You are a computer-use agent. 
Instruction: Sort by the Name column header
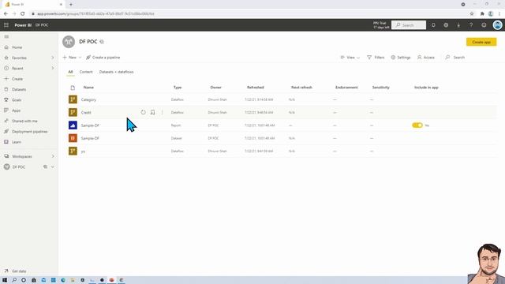pos(88,88)
